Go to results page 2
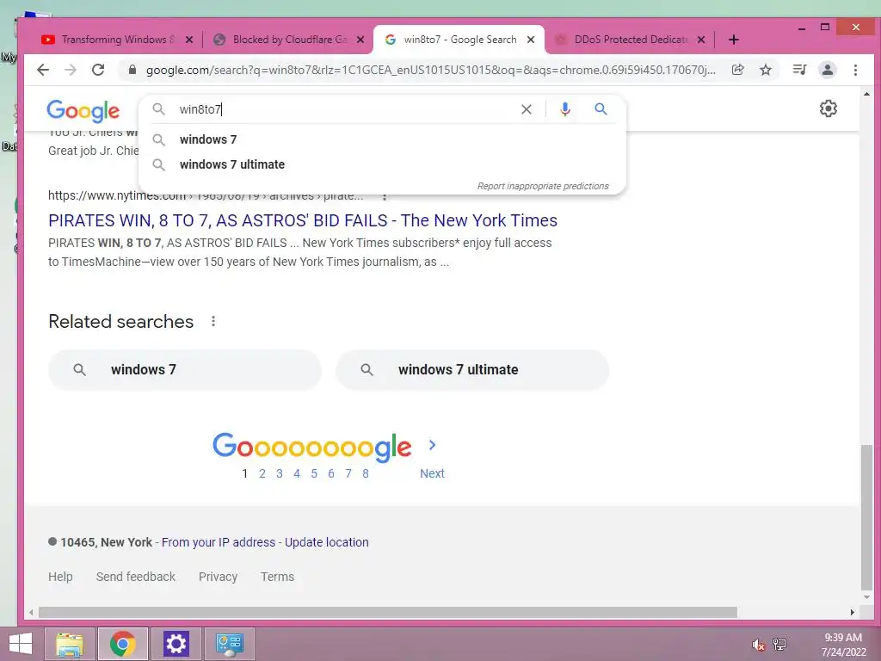Image resolution: width=881 pixels, height=661 pixels. coord(262,474)
